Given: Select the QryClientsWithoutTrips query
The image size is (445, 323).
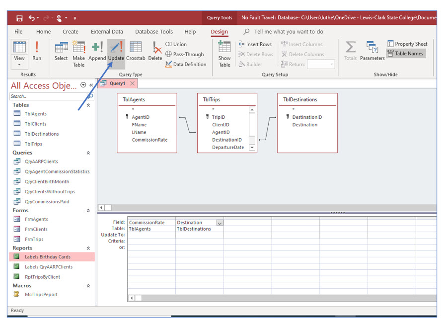Looking at the screenshot, I should [50, 192].
